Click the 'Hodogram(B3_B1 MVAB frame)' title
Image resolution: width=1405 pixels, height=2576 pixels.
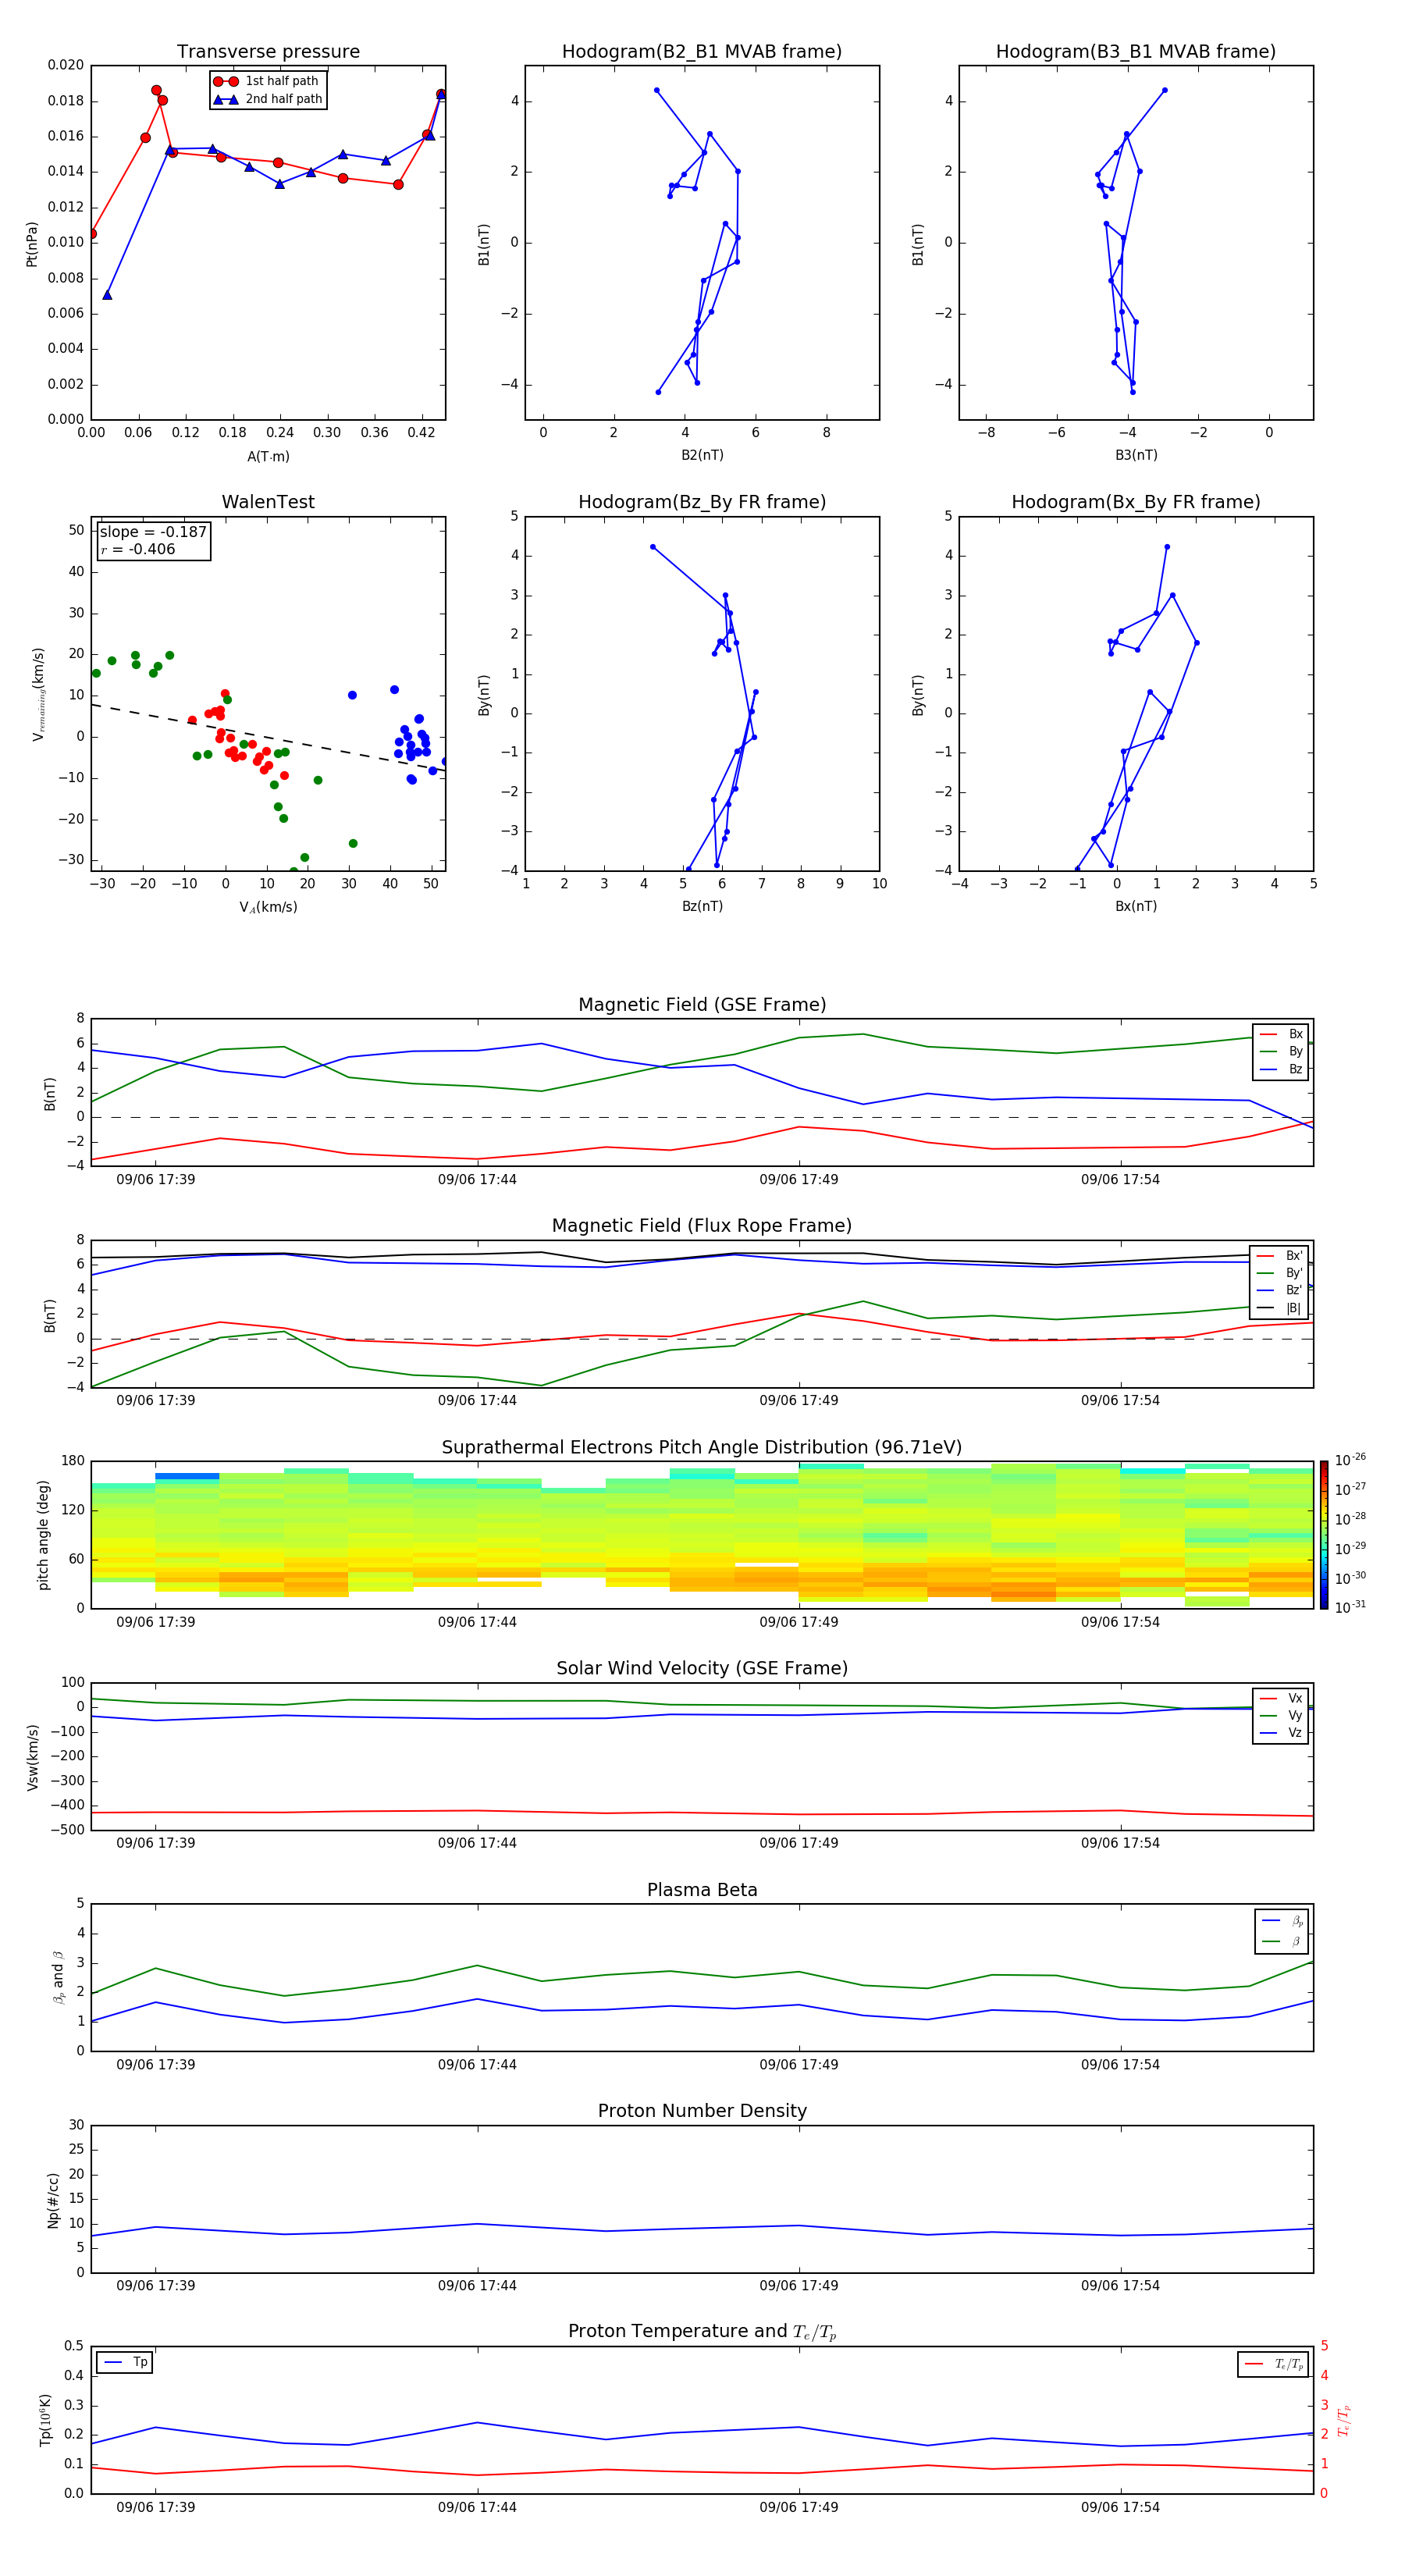[1136, 52]
